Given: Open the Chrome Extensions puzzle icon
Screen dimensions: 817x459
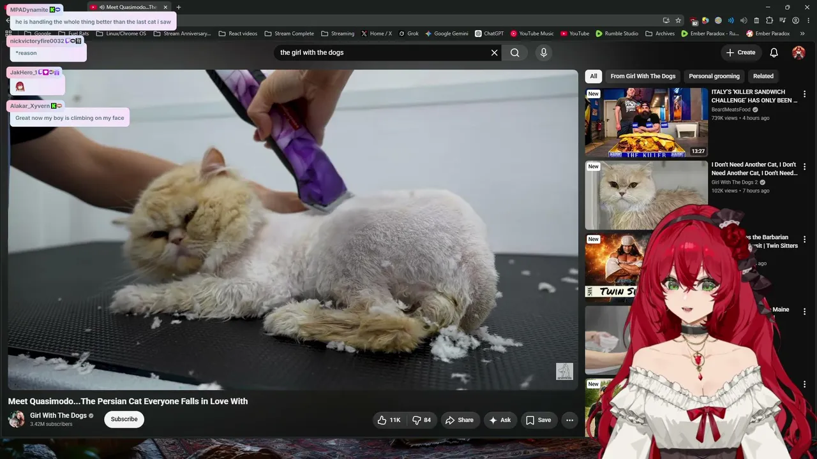Looking at the screenshot, I should coord(769,20).
